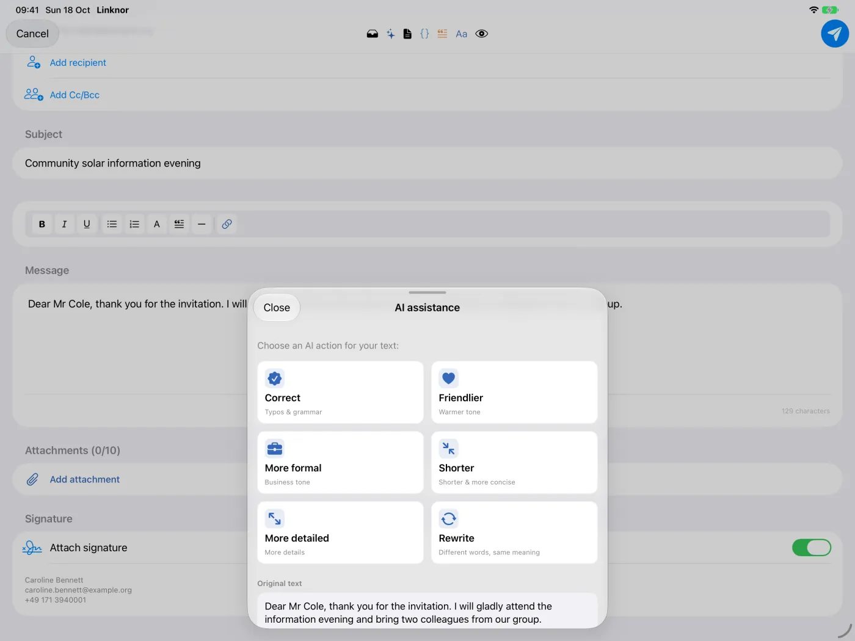
Task: Tap the 129 characters counter
Action: click(806, 411)
